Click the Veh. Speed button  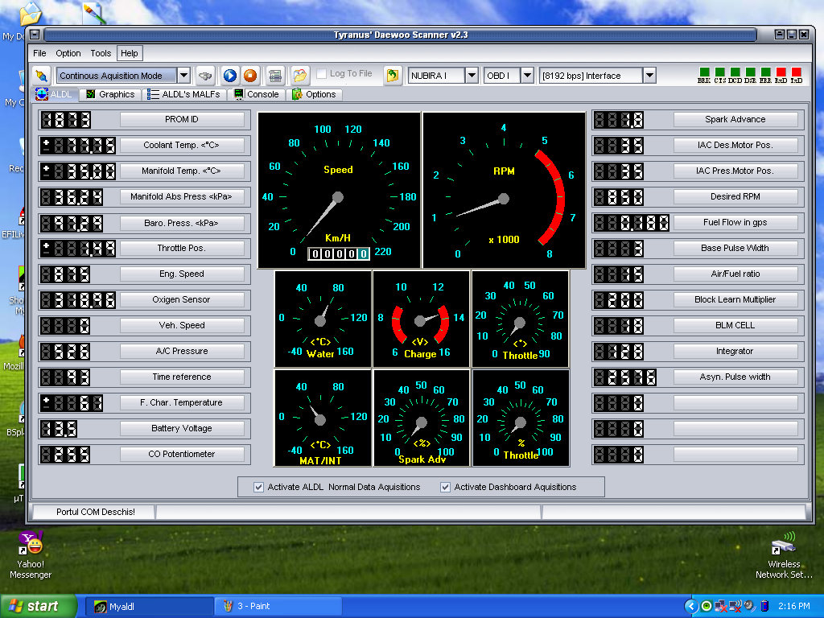pyautogui.click(x=182, y=325)
